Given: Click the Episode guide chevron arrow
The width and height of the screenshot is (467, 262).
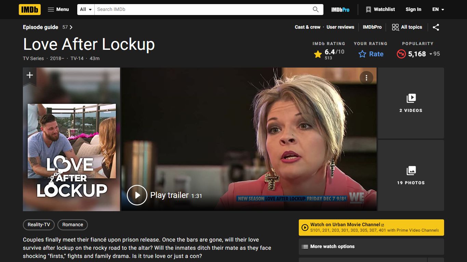Looking at the screenshot, I should [71, 27].
